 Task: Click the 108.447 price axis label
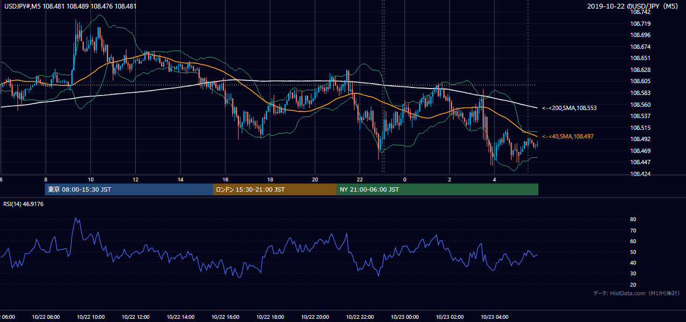pos(640,162)
